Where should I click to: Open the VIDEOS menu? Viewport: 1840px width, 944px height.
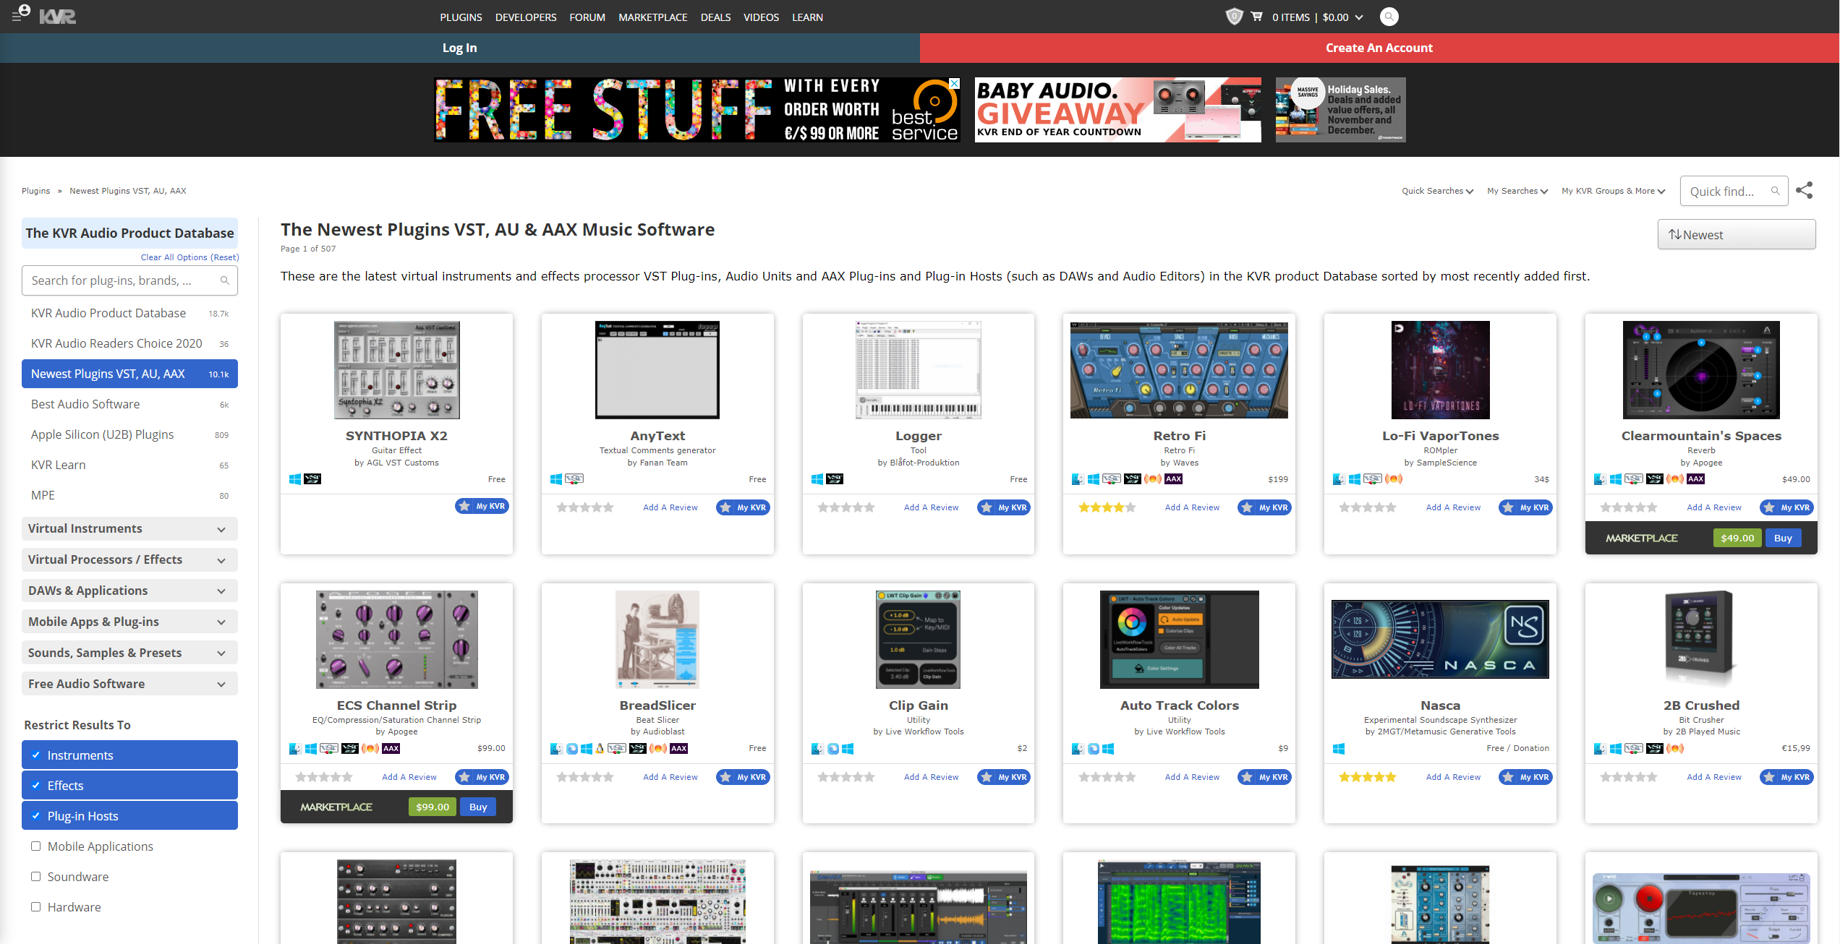click(761, 17)
